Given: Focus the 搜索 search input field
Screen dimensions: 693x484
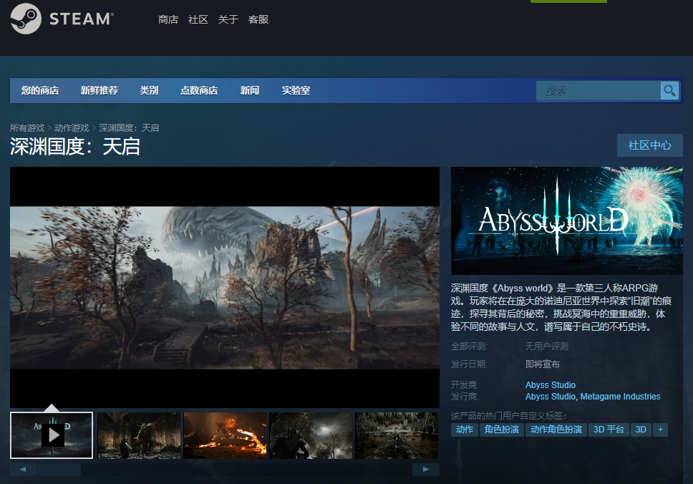Looking at the screenshot, I should point(598,91).
